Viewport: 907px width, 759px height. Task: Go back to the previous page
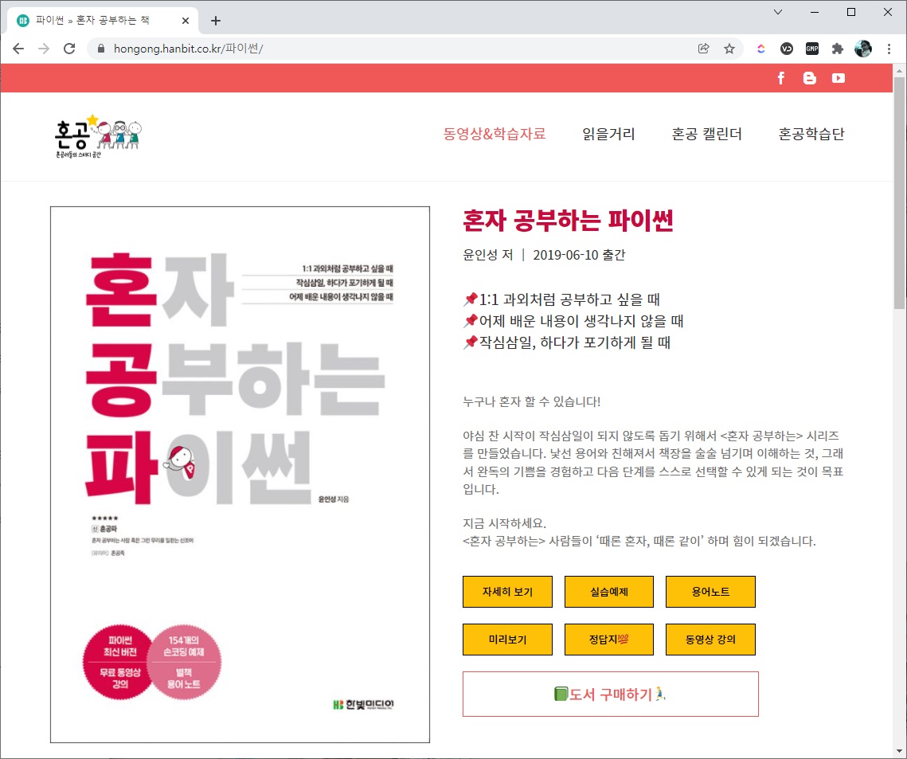18,49
